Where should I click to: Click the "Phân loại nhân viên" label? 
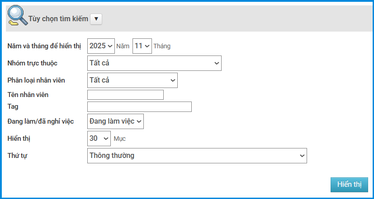click(36, 80)
